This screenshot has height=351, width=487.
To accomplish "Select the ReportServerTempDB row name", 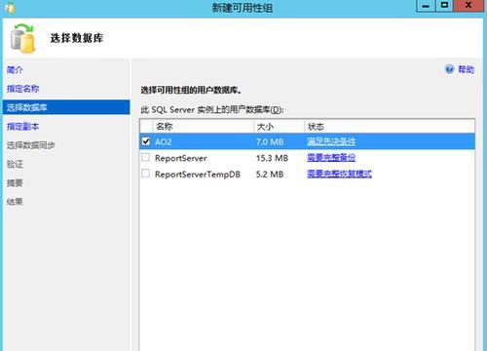I will pos(198,175).
